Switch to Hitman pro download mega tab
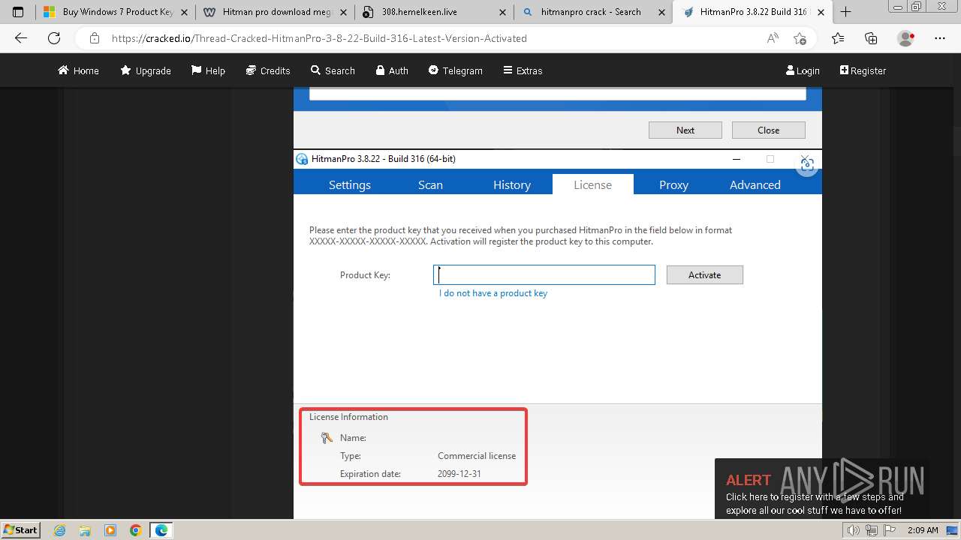 click(x=276, y=12)
